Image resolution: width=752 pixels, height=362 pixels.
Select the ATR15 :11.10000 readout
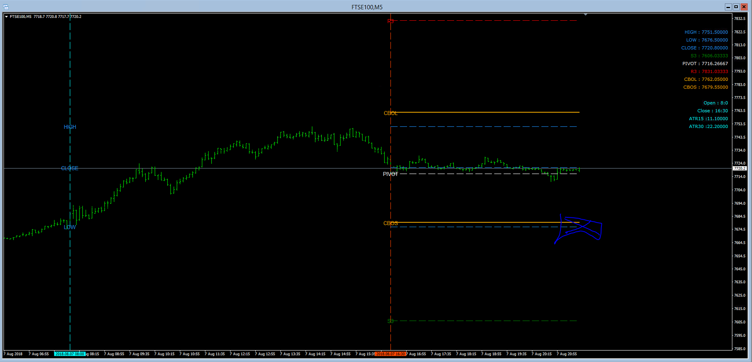pyautogui.click(x=708, y=119)
